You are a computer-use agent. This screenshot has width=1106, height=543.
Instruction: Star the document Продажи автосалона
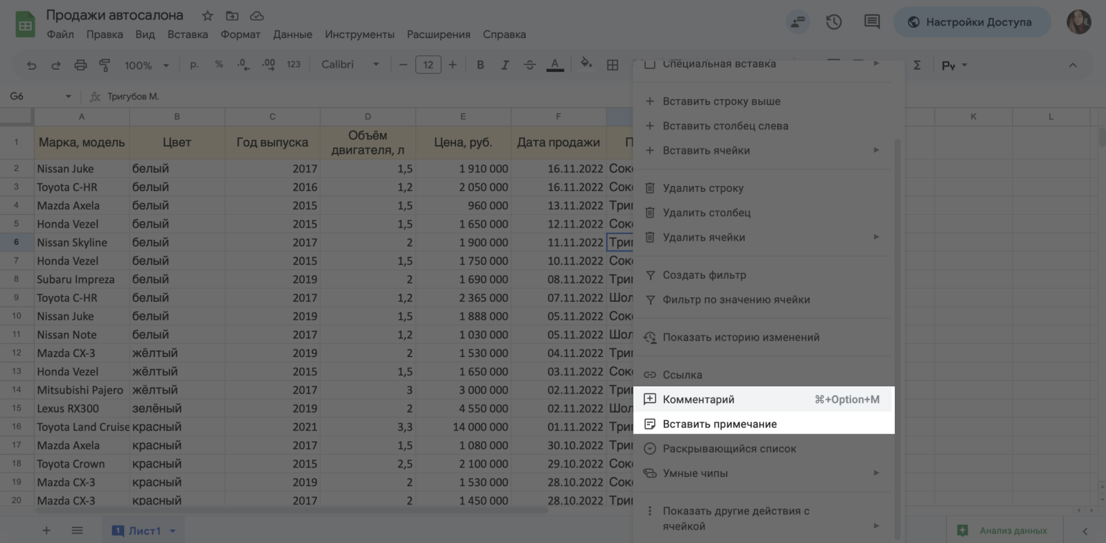coord(208,16)
